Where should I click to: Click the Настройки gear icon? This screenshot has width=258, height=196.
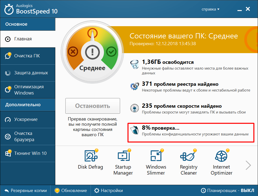pos(97,191)
